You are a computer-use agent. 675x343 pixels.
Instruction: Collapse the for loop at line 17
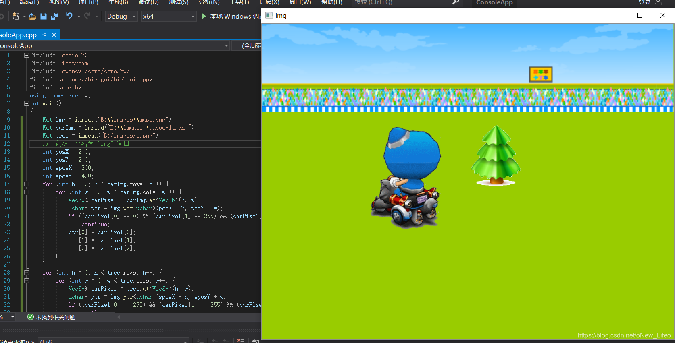coord(26,184)
